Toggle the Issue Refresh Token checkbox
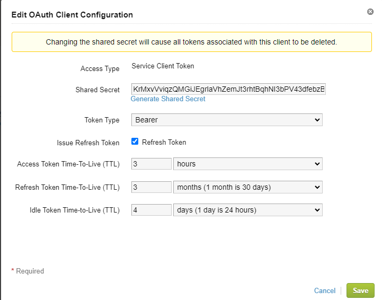 [135, 142]
